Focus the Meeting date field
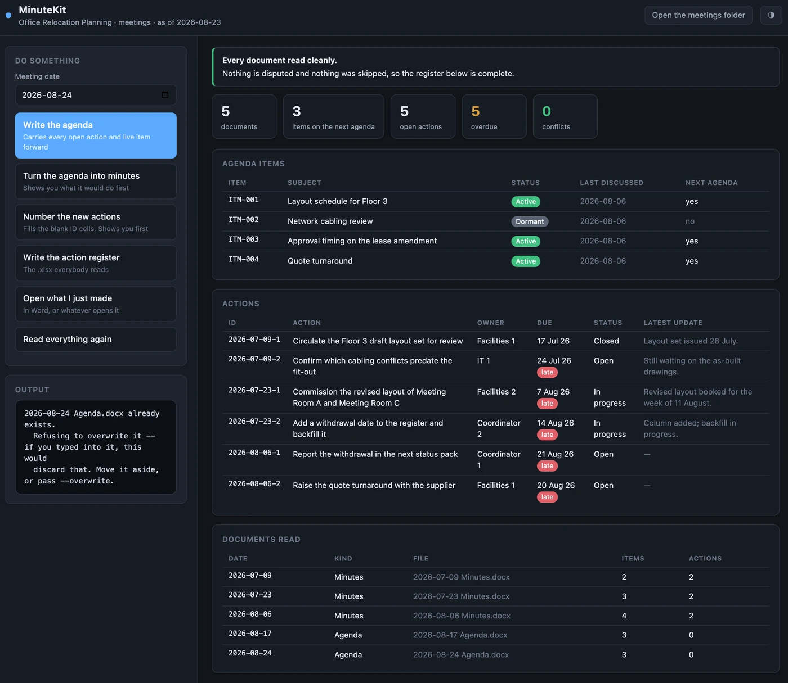 (x=96, y=95)
